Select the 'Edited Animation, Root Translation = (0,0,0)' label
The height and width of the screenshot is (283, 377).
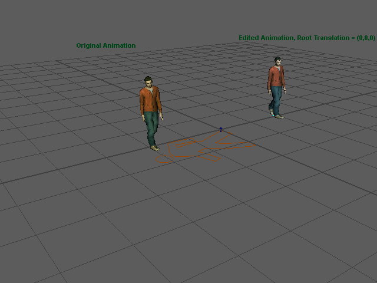(x=307, y=38)
